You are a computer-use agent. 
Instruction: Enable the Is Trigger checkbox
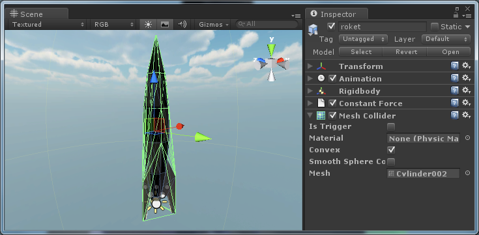click(391, 127)
